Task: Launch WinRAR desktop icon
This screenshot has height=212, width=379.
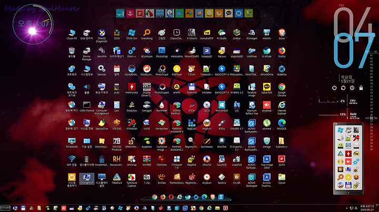Action: [147, 161]
